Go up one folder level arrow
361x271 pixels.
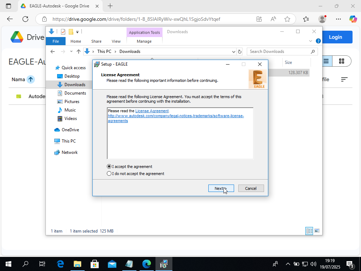pos(79,52)
